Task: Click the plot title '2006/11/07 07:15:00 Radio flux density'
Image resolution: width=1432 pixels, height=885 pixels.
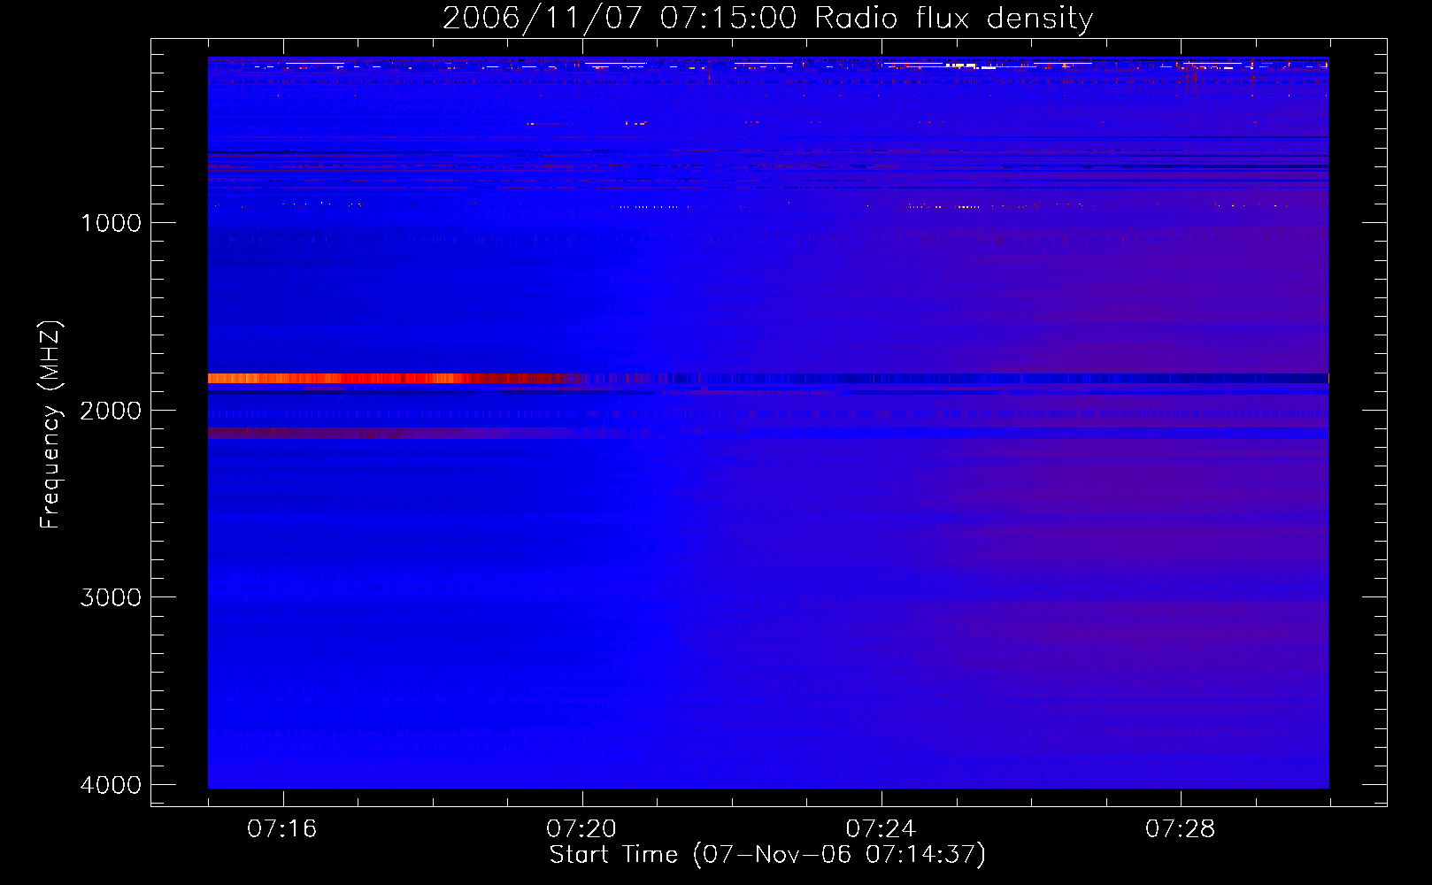Action: pyautogui.click(x=767, y=18)
